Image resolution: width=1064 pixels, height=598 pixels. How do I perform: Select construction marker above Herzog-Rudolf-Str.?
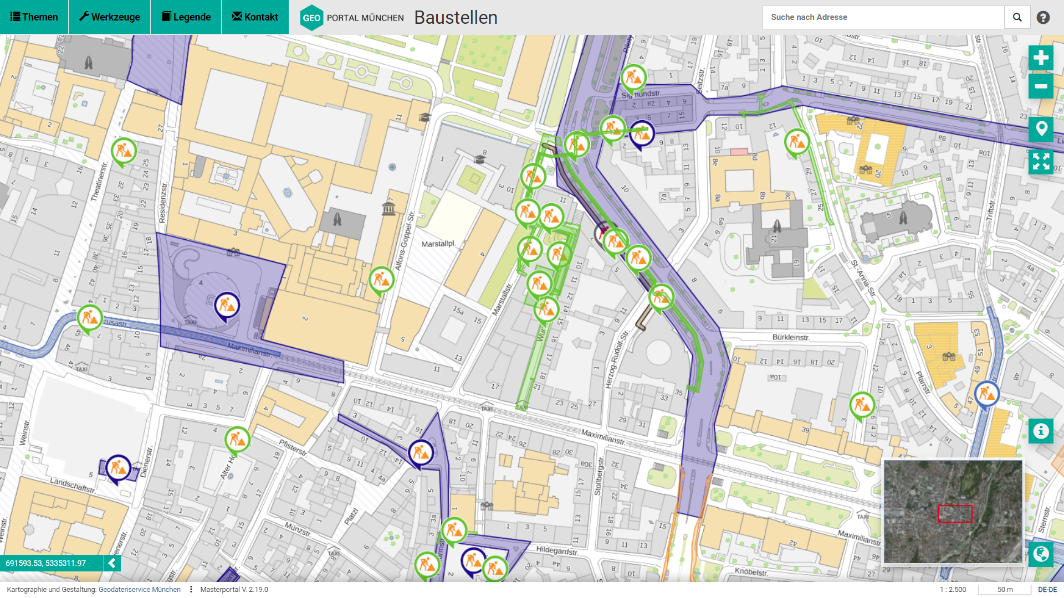pyautogui.click(x=661, y=298)
